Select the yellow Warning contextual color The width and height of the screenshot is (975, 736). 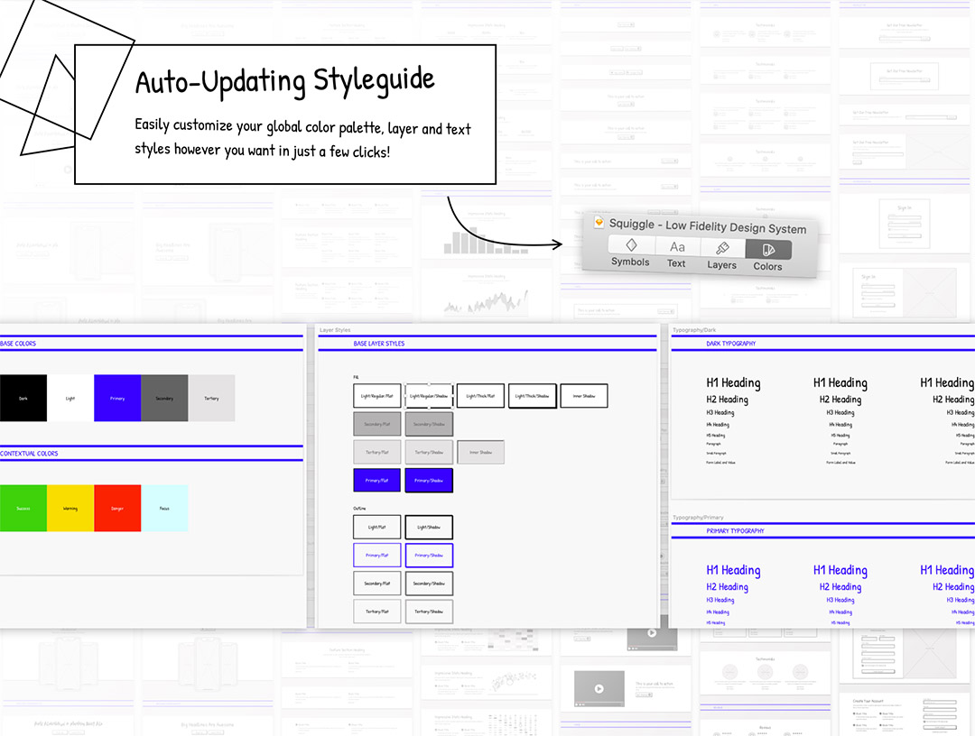(70, 508)
